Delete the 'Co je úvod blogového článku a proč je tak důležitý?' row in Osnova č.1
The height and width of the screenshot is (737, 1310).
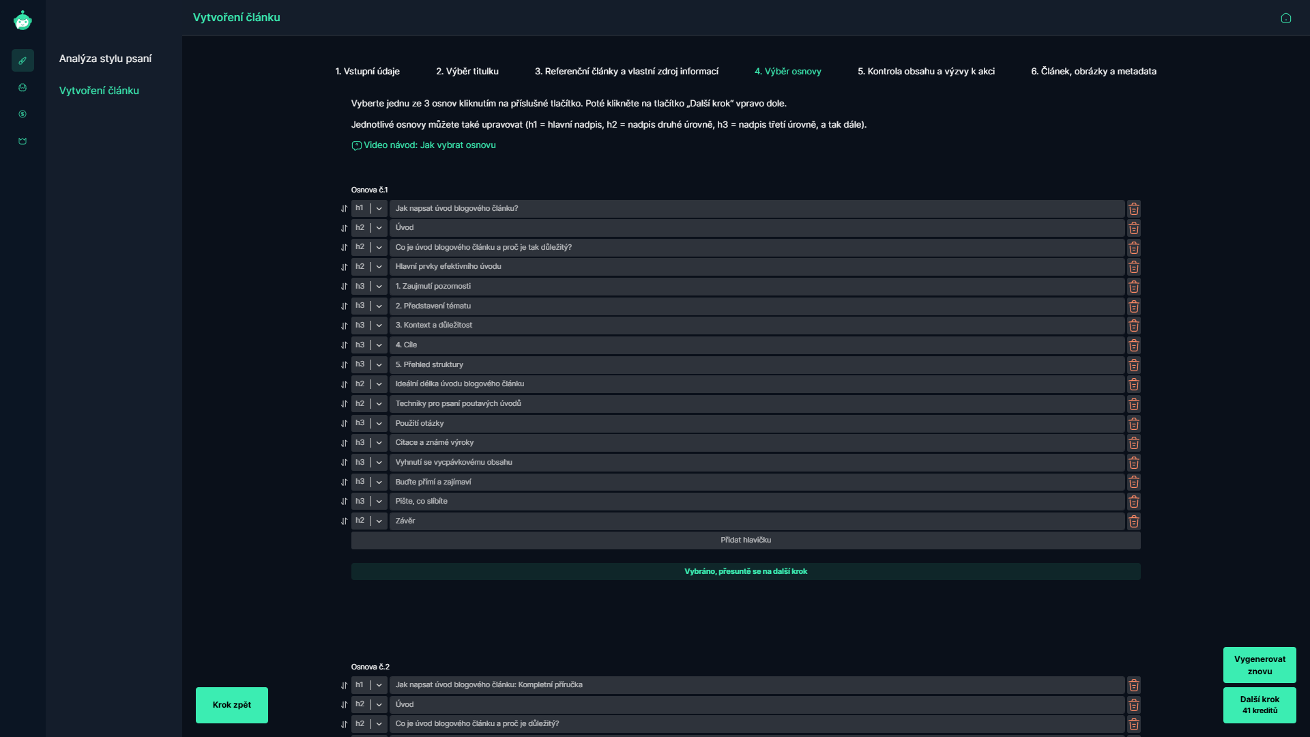click(x=1133, y=248)
